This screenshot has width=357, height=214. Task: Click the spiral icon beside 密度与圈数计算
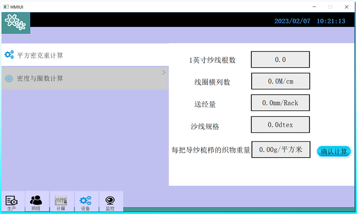(x=9, y=78)
